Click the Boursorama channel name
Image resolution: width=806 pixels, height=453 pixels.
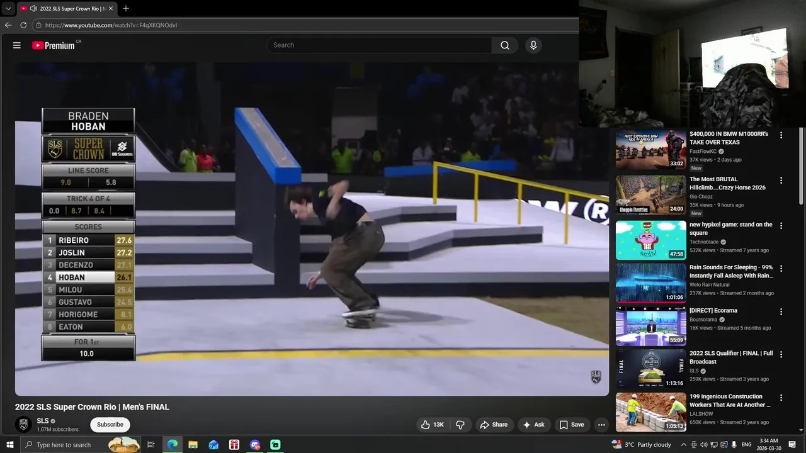[703, 320]
